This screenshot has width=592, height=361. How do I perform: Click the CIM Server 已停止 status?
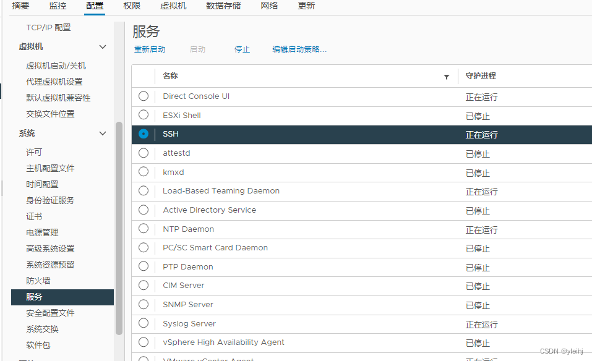coord(478,286)
